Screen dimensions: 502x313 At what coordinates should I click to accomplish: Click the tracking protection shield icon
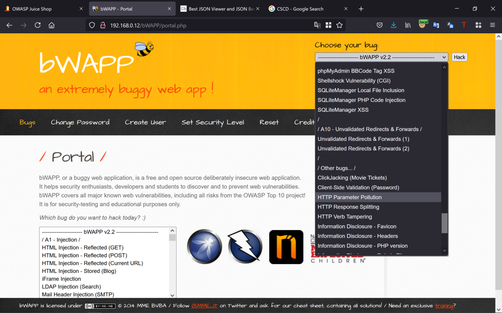[92, 25]
